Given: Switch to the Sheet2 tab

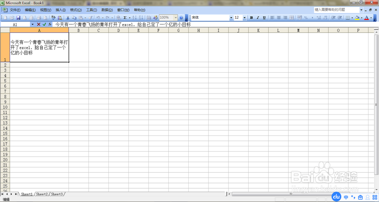Looking at the screenshot, I should (42, 194).
